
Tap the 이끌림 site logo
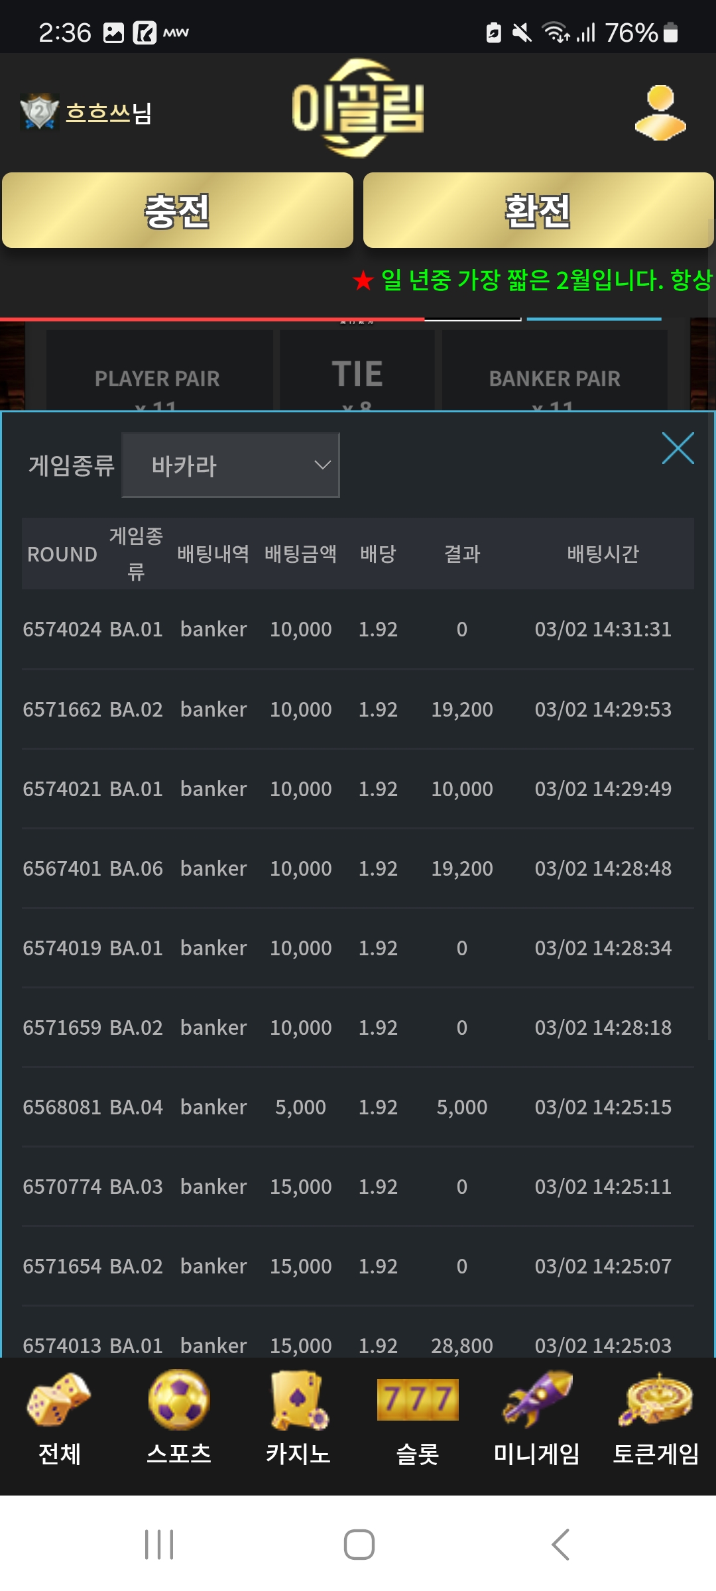click(358, 109)
